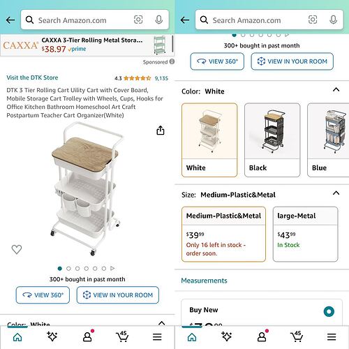Select the Black color swatch

[x=272, y=140]
